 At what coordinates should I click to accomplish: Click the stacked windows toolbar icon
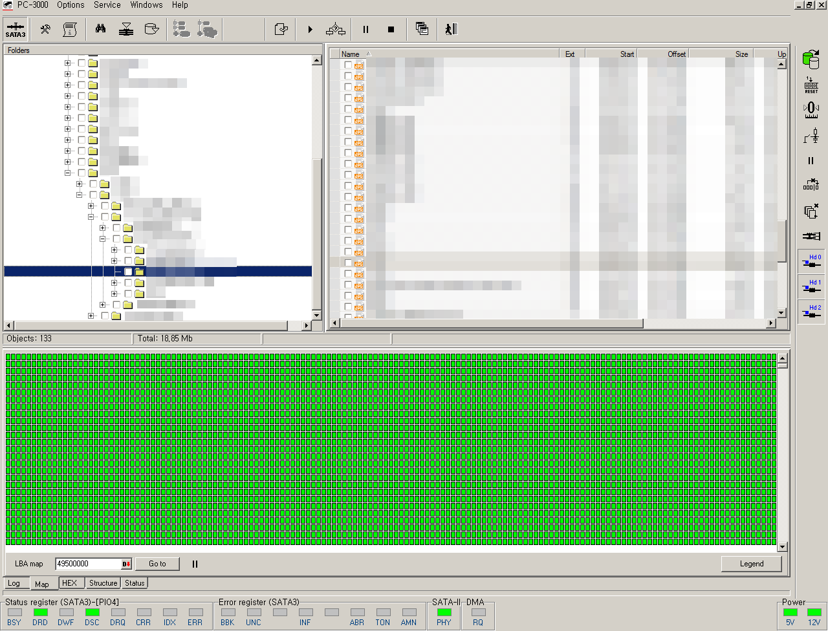(x=422, y=29)
